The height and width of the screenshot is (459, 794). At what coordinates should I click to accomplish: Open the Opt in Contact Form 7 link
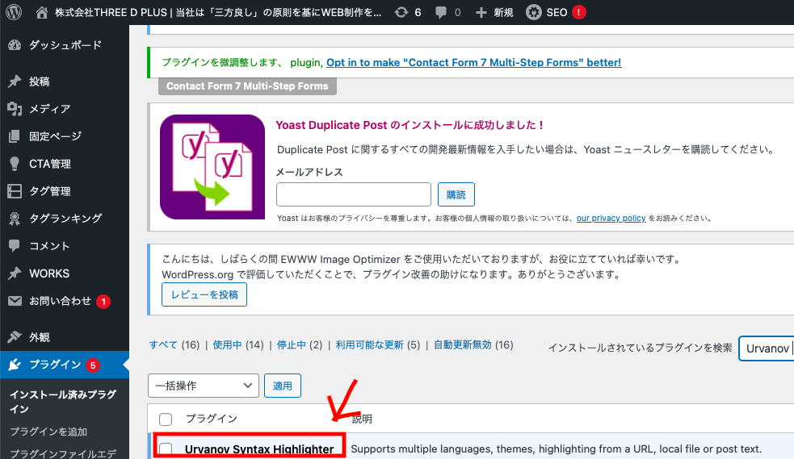coord(473,63)
